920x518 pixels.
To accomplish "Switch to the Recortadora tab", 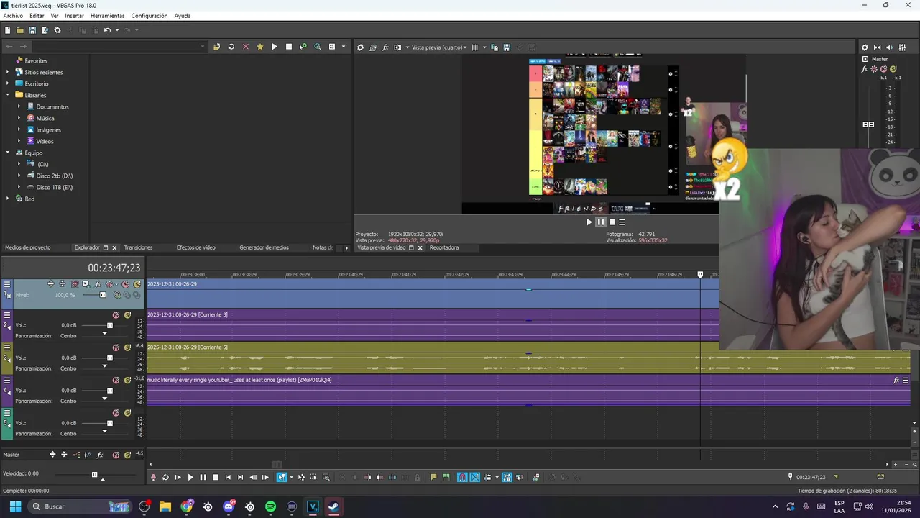I will (444, 247).
